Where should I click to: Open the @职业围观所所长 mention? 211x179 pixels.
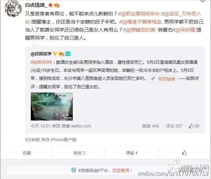tap(140, 14)
